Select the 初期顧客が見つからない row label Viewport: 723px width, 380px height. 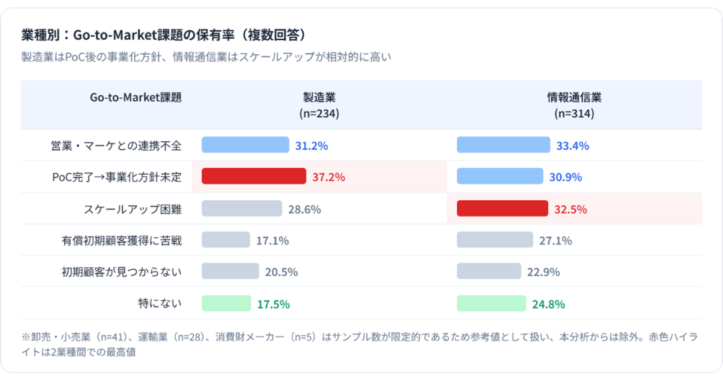pyautogui.click(x=122, y=272)
